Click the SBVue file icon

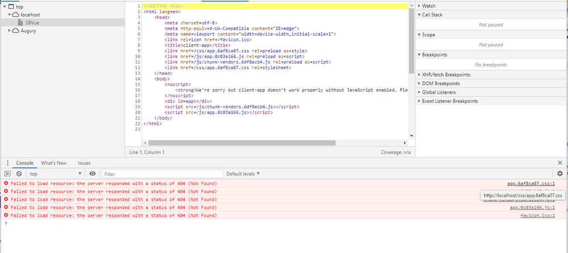(20, 23)
